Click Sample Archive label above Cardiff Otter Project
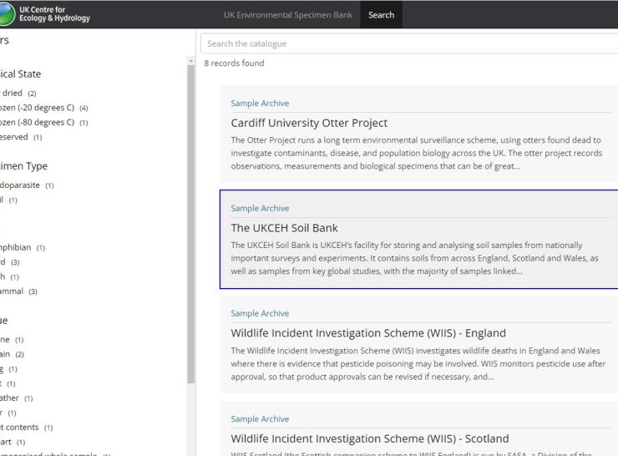 coord(260,104)
